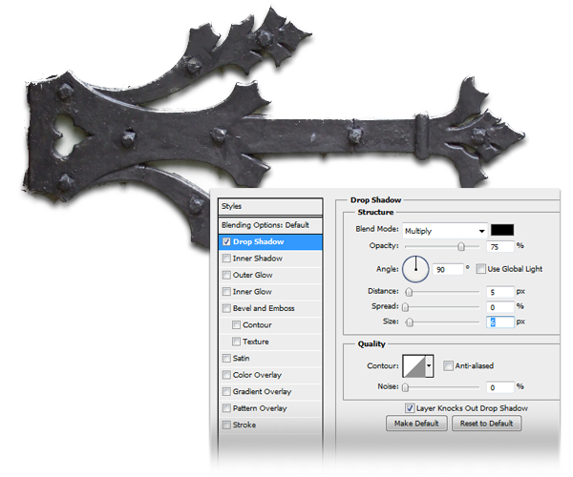Enable the Color Overlay checkbox
The width and height of the screenshot is (573, 477).
click(226, 375)
